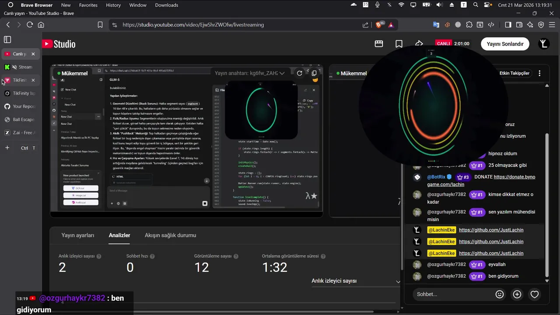
Task: Close the Canlı yayın tab
Action: pos(33,54)
